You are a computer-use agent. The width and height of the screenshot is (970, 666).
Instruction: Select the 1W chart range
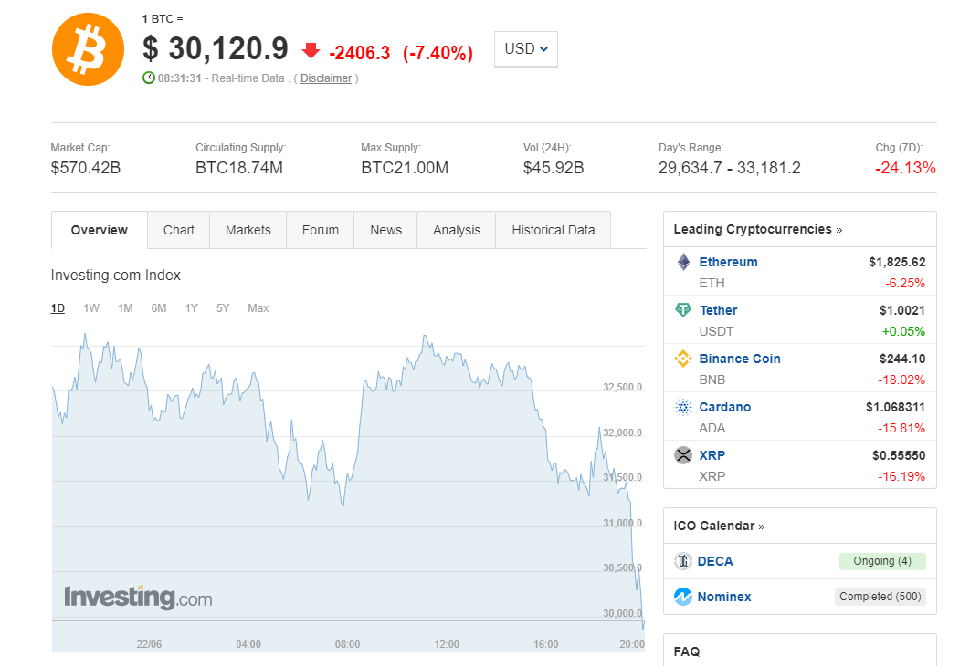point(91,308)
